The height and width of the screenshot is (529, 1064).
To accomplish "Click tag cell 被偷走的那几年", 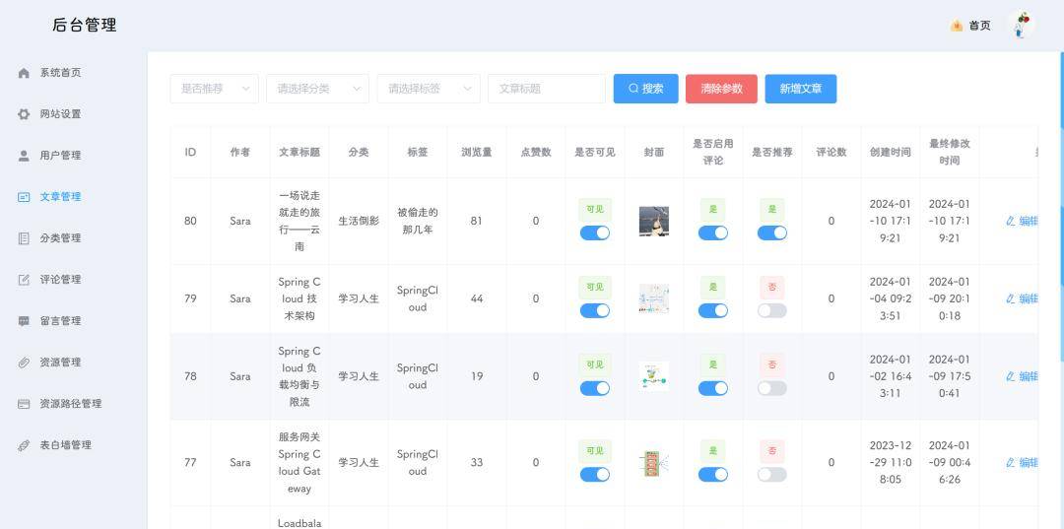I will pos(418,221).
